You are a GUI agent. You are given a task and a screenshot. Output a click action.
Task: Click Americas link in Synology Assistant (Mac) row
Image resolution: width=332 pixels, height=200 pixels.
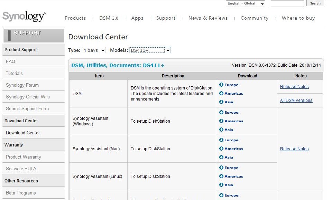(x=234, y=149)
